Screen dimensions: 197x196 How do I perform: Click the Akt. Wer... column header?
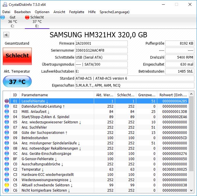[x=104, y=95]
